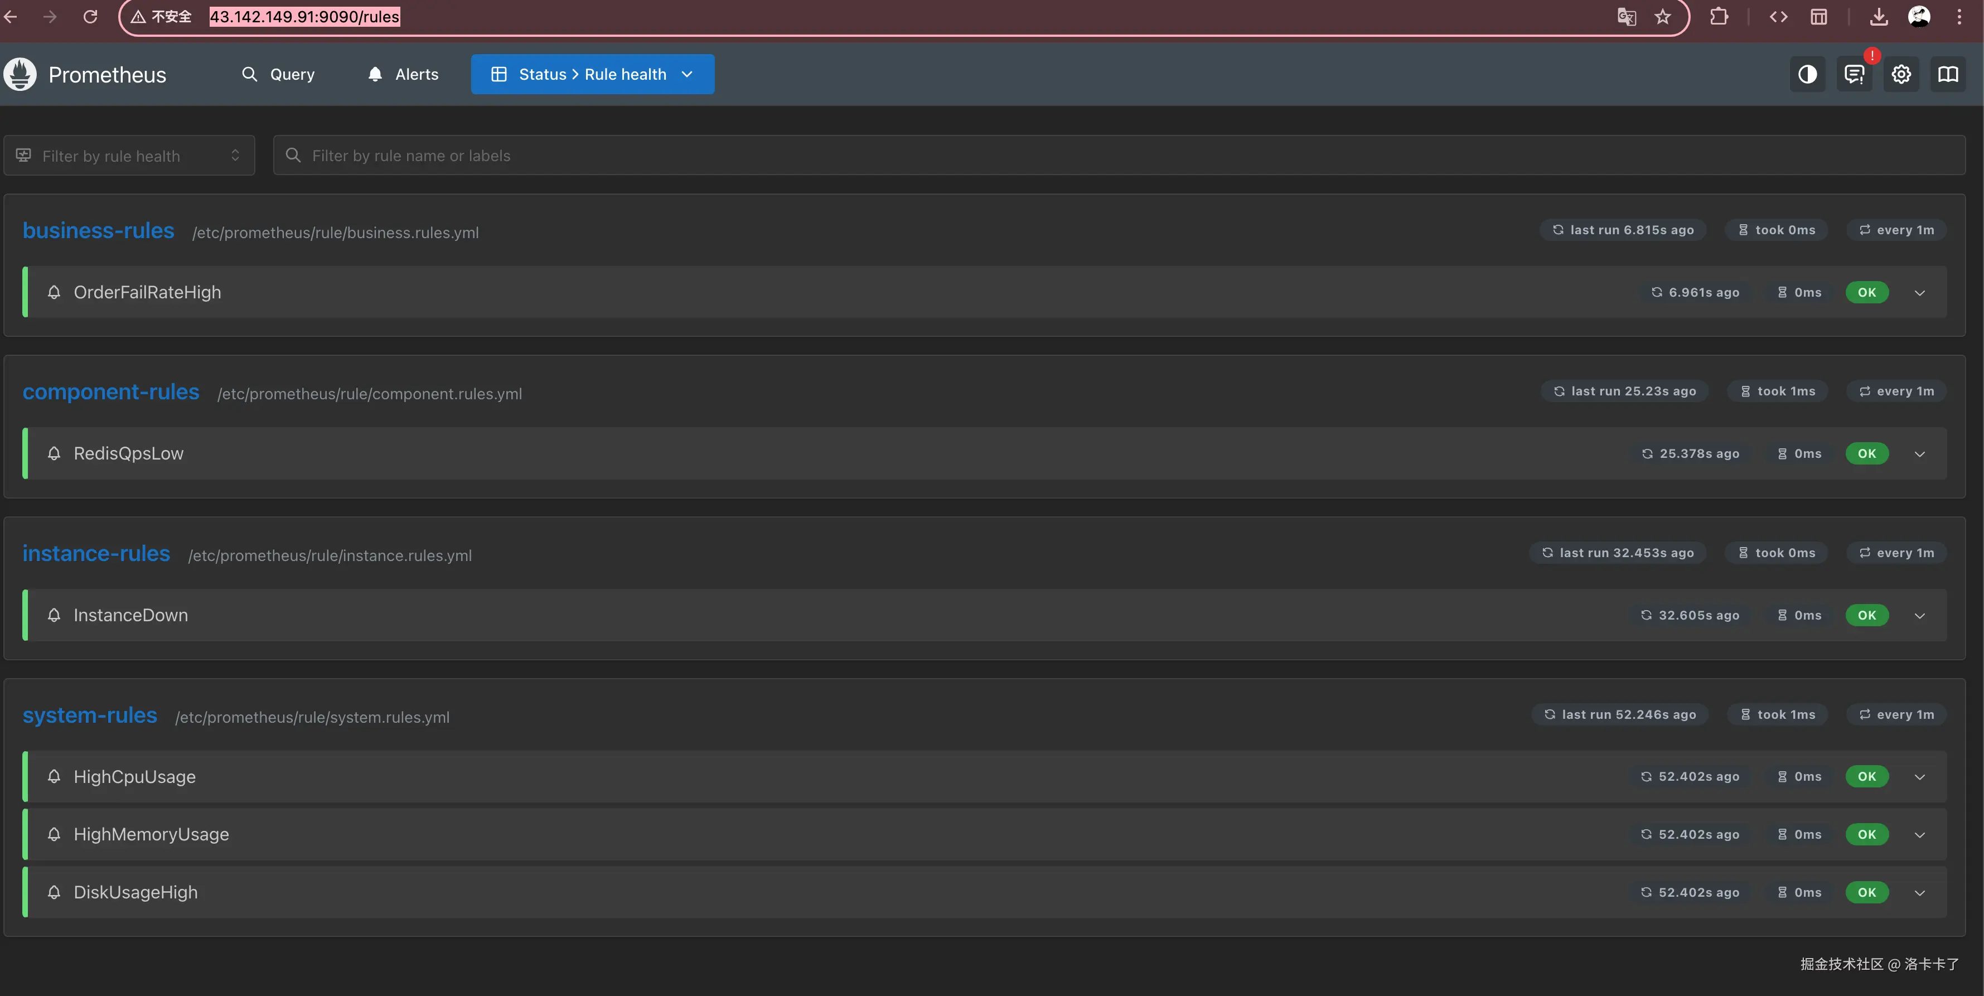
Task: Open the Status > Rule health menu
Action: (x=592, y=75)
